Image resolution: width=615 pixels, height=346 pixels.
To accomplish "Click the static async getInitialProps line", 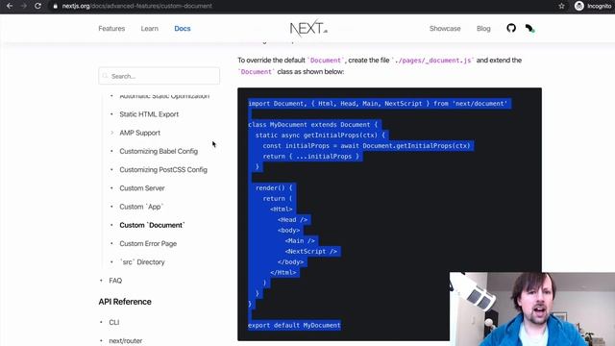I will (320, 136).
